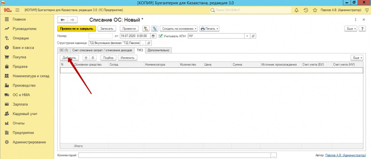
Task: Click the Источник происхождения column header
Action: 281,64
